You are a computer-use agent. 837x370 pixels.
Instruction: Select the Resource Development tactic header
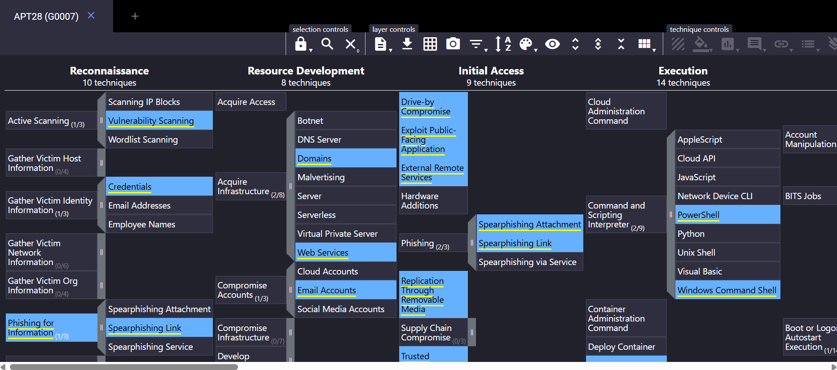(x=306, y=71)
